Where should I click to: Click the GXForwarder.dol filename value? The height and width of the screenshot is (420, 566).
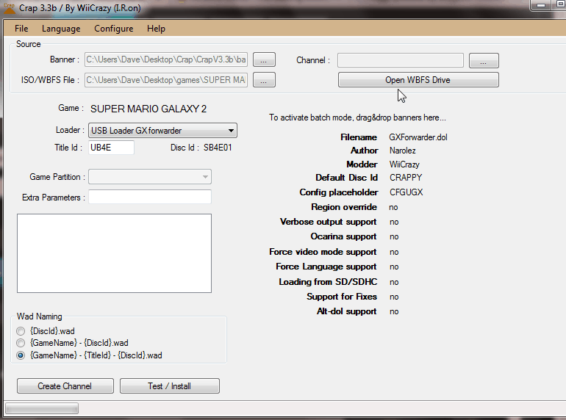pyautogui.click(x=418, y=137)
